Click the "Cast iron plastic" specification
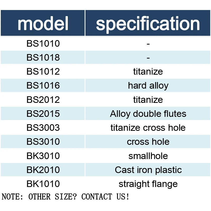 148,170
